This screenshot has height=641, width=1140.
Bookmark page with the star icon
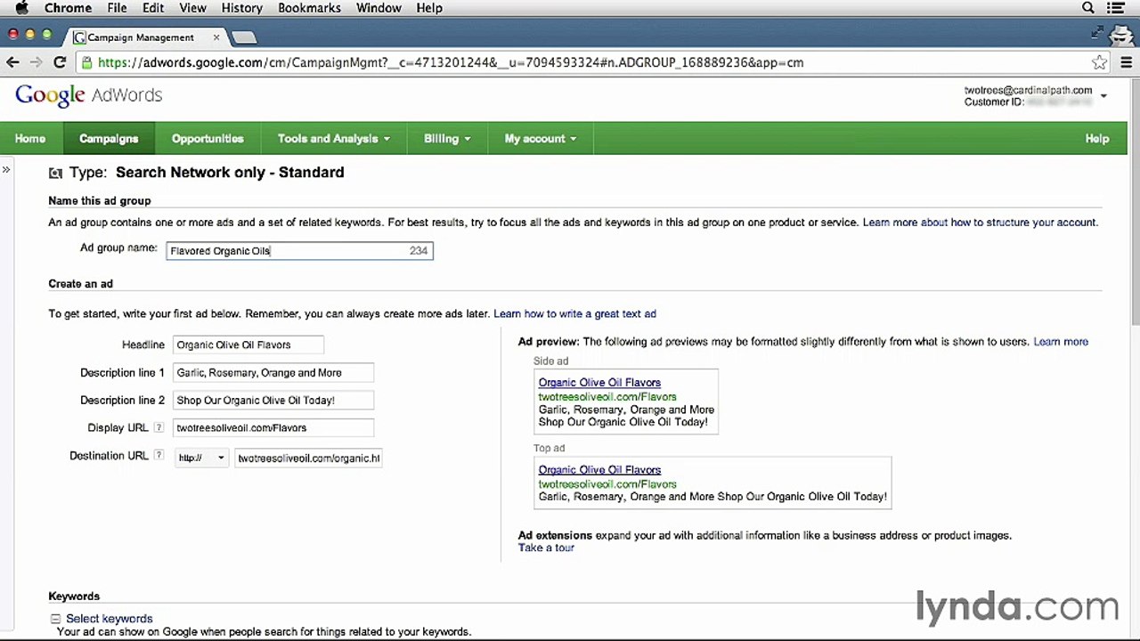[x=1100, y=62]
